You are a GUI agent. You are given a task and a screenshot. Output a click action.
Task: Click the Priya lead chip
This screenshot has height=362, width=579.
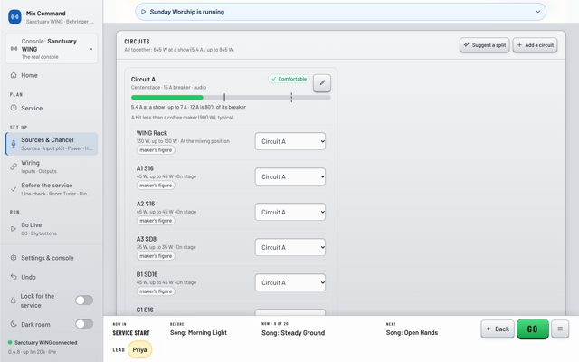[x=139, y=350]
